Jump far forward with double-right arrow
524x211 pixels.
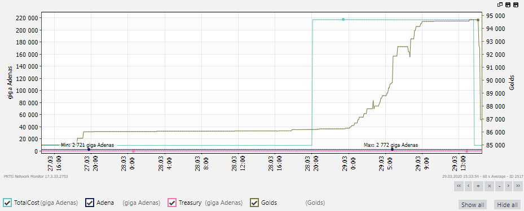pyautogui.click(x=518, y=186)
